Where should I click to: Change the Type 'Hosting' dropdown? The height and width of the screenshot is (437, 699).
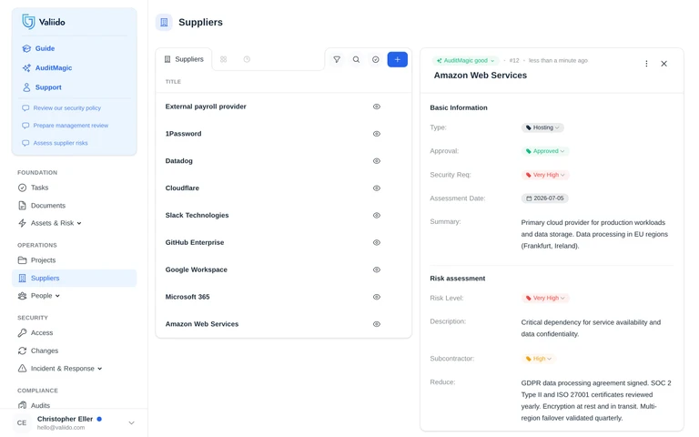click(x=542, y=127)
